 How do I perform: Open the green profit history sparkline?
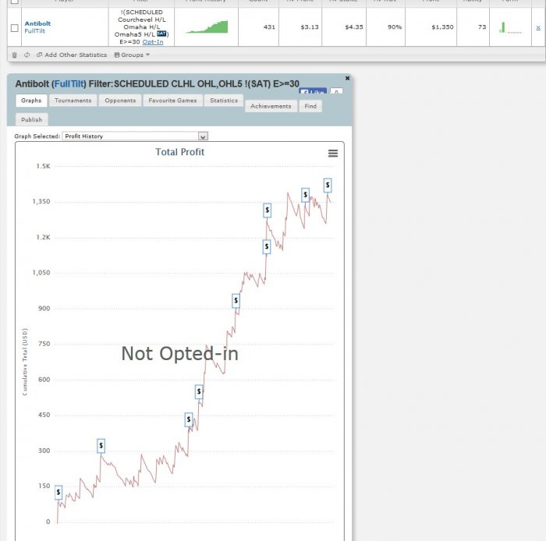coord(207,27)
